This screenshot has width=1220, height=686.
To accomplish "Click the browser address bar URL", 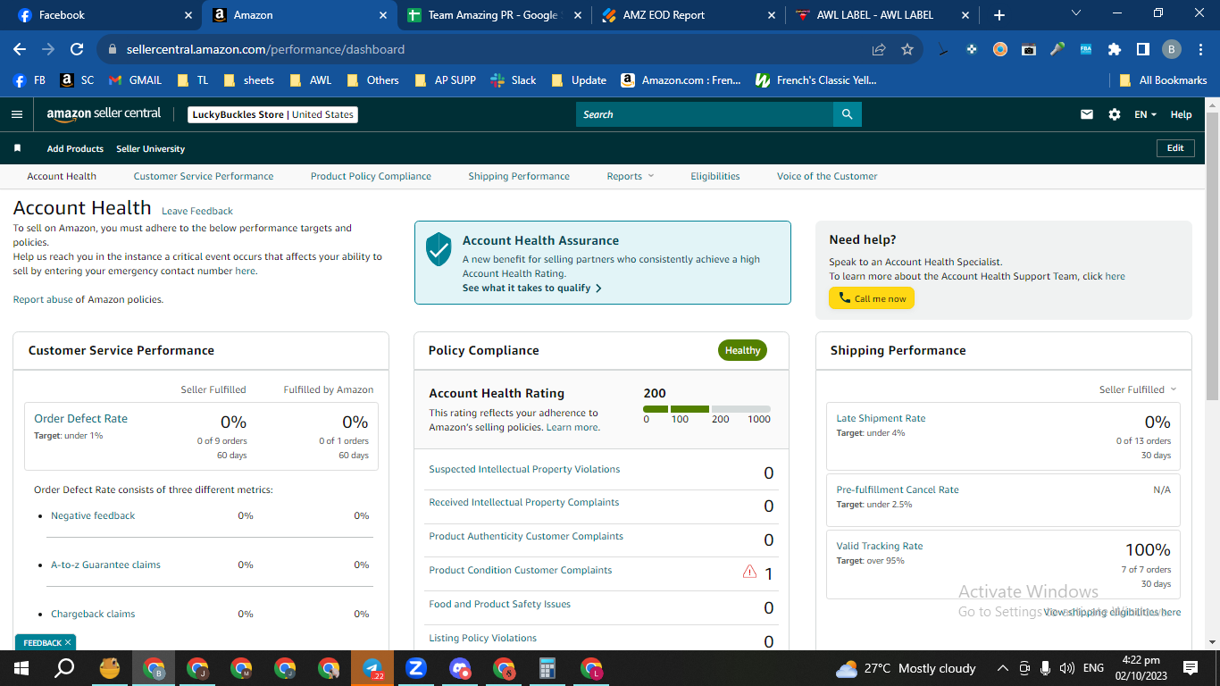I will coord(265,49).
